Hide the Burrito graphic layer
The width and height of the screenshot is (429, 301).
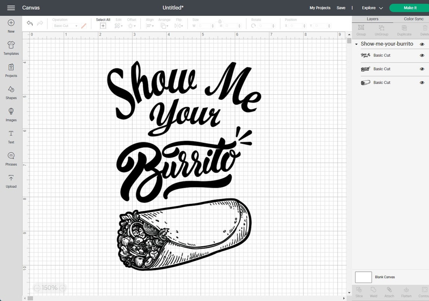pos(422,82)
